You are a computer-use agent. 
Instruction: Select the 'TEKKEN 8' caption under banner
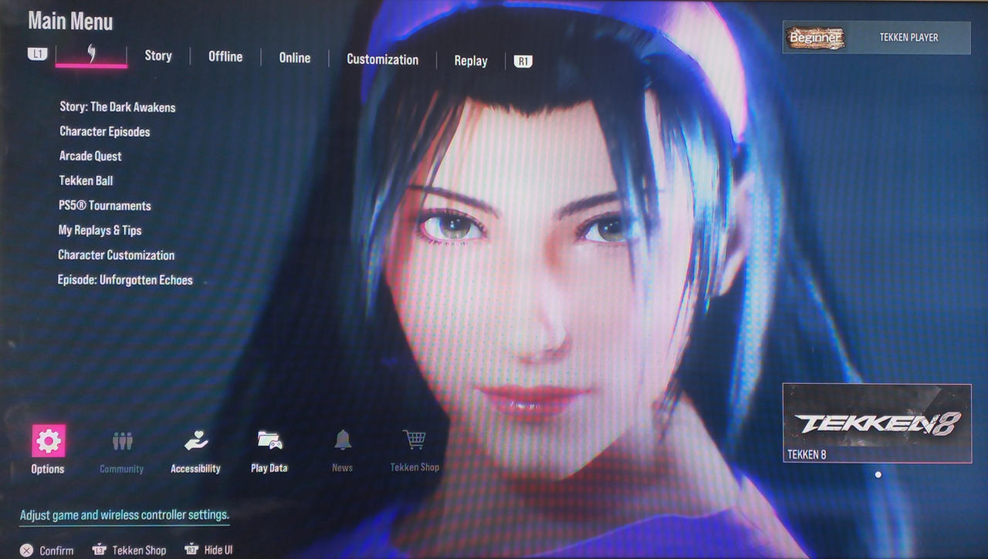(807, 454)
